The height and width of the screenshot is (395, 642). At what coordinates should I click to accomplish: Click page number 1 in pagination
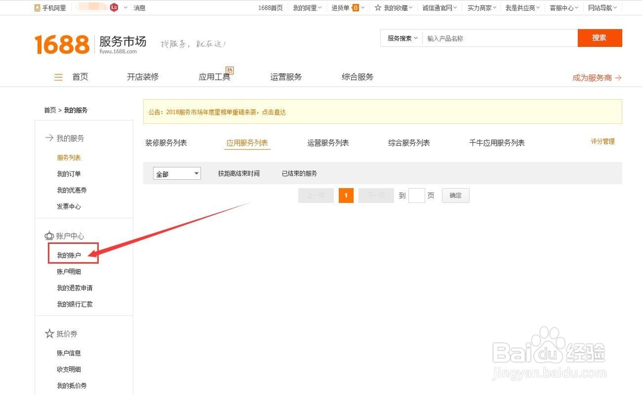point(346,195)
